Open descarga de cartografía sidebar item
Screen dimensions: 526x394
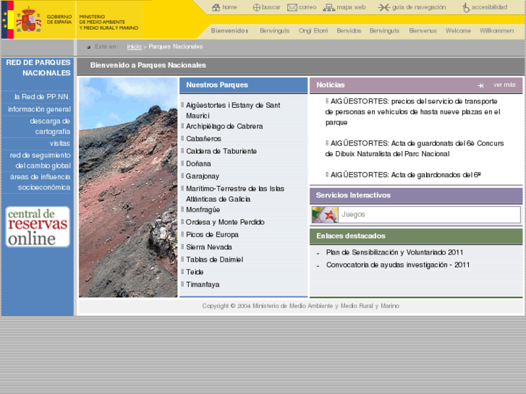tap(50, 126)
